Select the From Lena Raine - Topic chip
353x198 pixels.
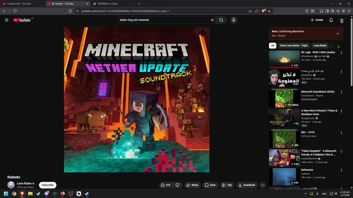click(x=294, y=46)
